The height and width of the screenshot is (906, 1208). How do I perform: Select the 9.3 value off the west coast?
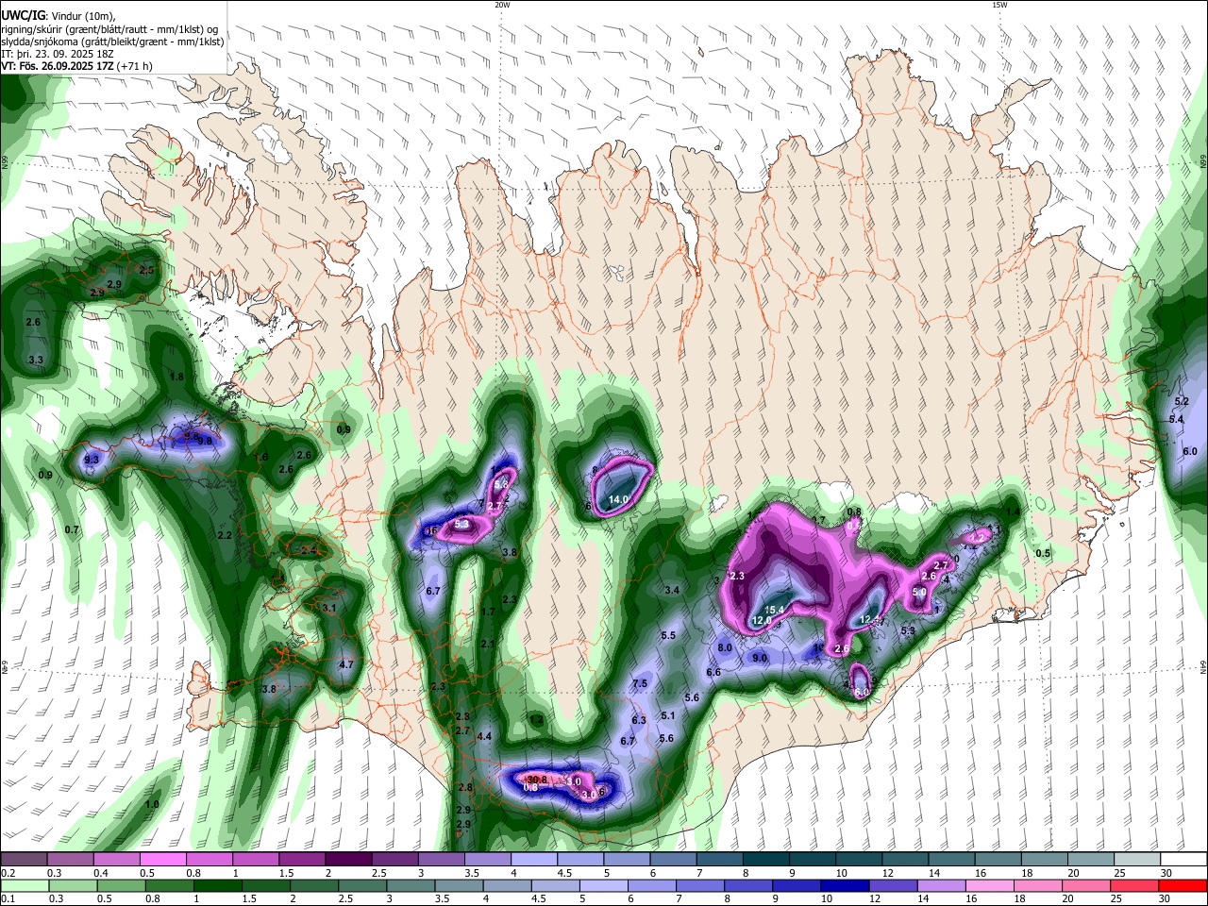pyautogui.click(x=92, y=460)
